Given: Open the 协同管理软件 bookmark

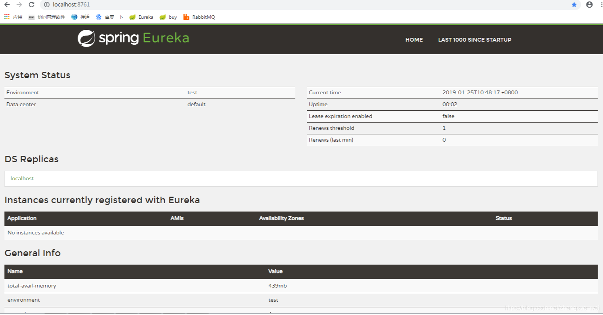Looking at the screenshot, I should pyautogui.click(x=47, y=17).
